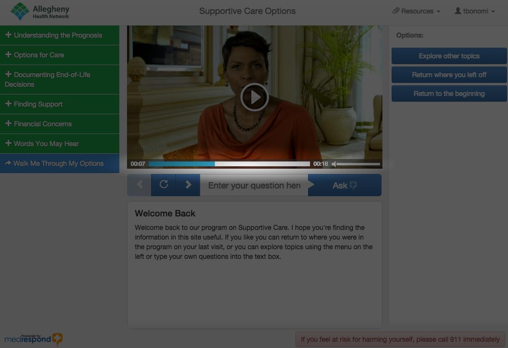Click the paperclip icon beside Resources
508x348 pixels.
click(x=396, y=11)
